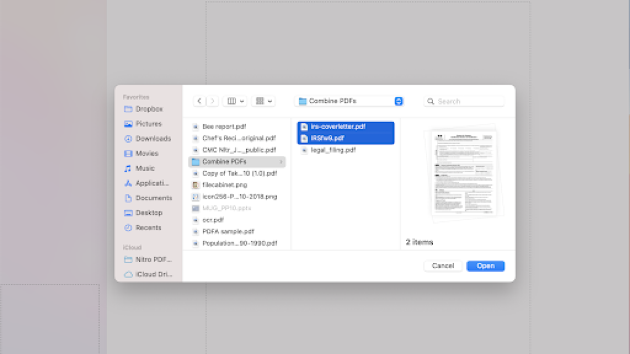
Task: Select legal_filing.pdf file
Action: (x=345, y=150)
